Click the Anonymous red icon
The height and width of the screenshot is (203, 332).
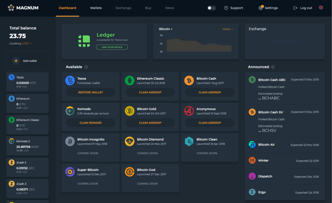pos(189,111)
